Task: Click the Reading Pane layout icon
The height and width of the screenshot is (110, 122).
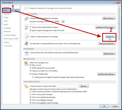Action: 26,54
